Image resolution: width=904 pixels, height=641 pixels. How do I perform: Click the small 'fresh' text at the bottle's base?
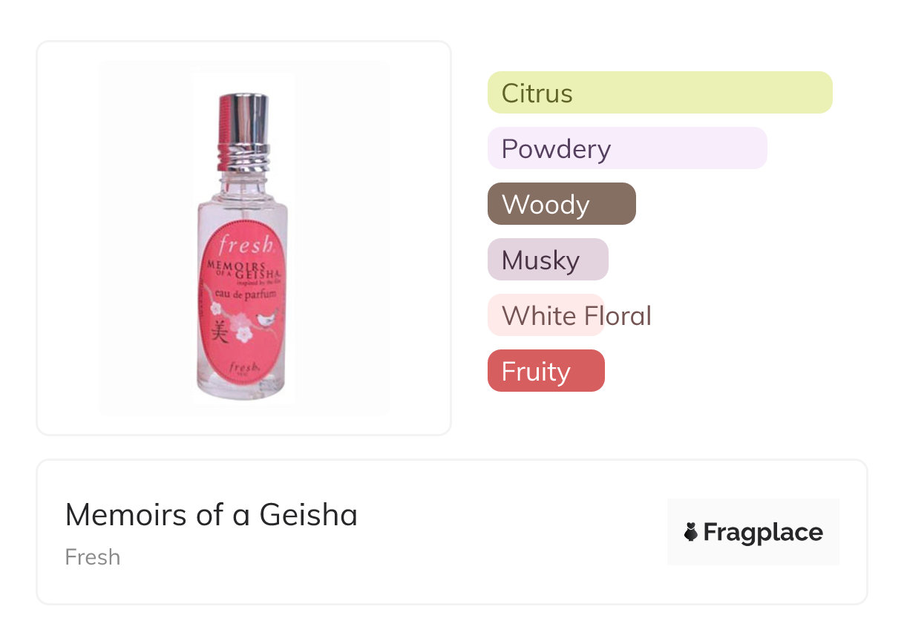(243, 367)
